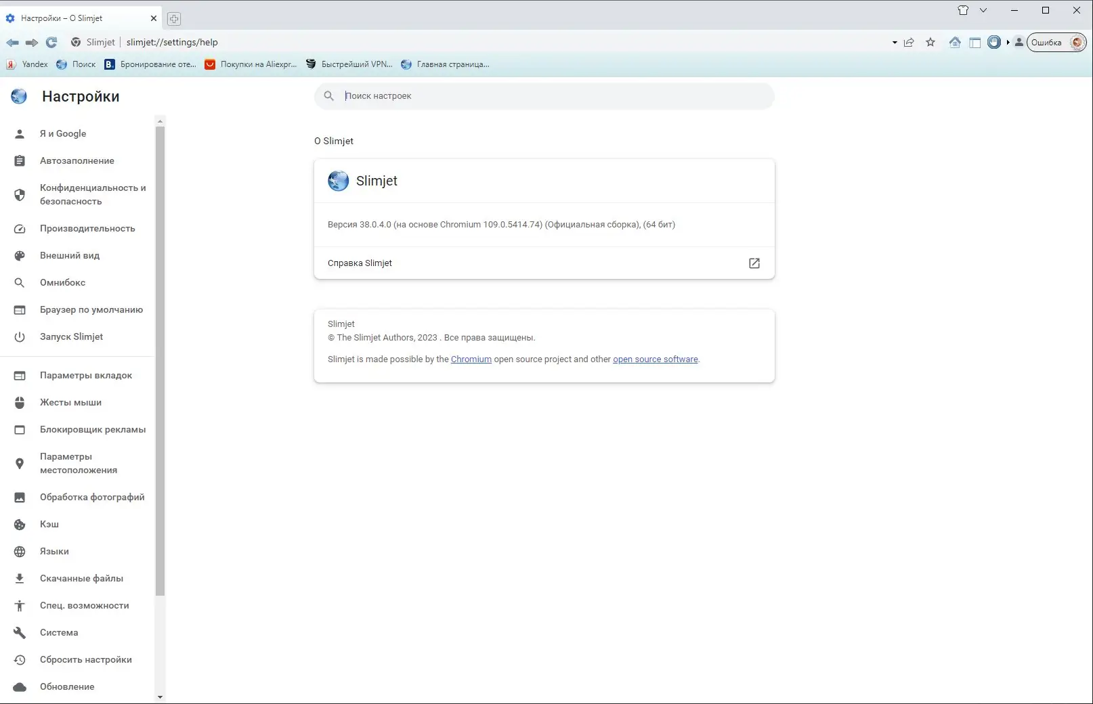Image resolution: width=1093 pixels, height=704 pixels.
Task: Select the Настройки – О Slimjet tab
Action: coord(82,18)
